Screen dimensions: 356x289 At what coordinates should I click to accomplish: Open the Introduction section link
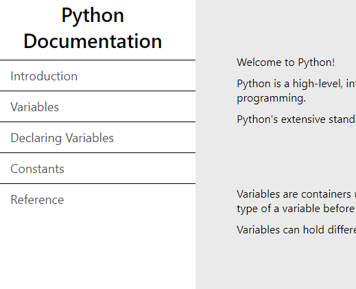tap(97, 76)
